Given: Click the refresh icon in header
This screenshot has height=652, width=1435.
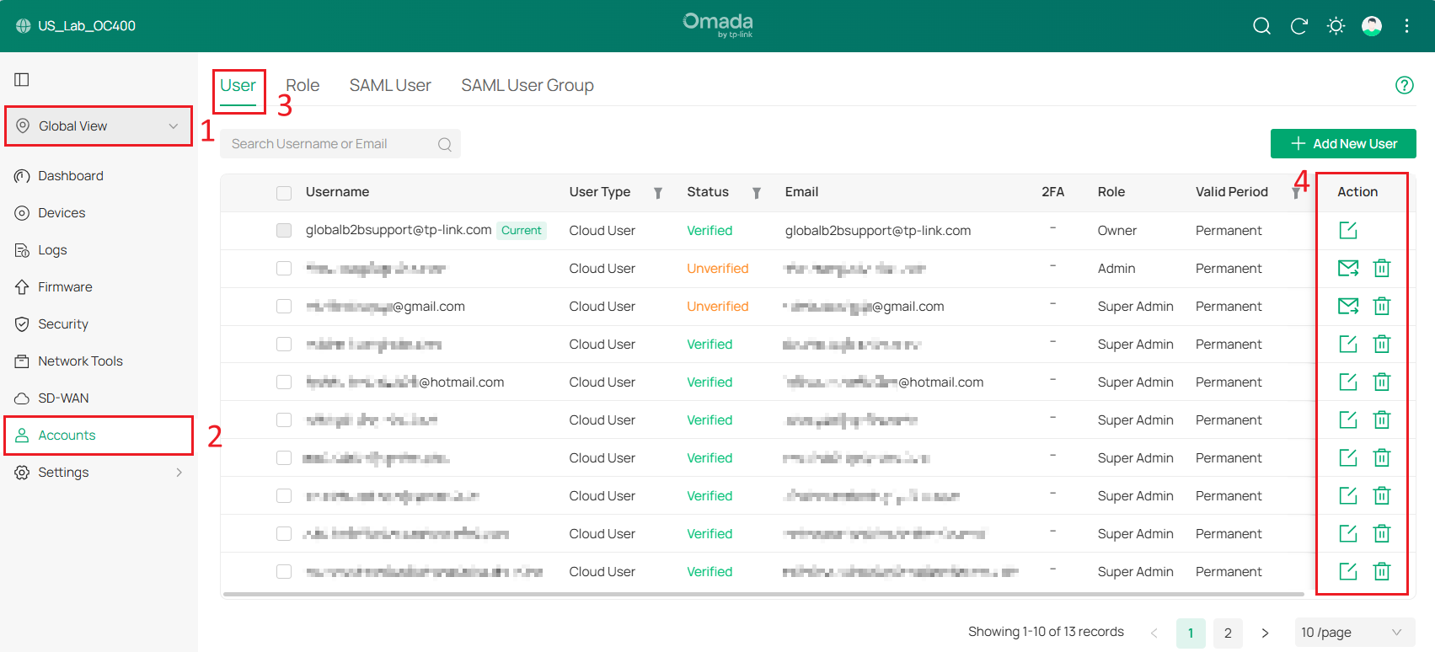Looking at the screenshot, I should coord(1298,26).
